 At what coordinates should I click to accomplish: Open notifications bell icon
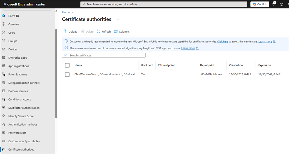273,4
